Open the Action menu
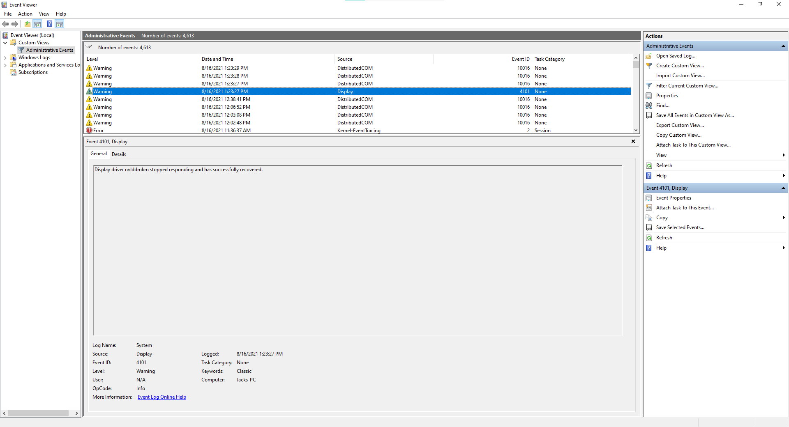Viewport: 789px width, 427px height. click(25, 14)
